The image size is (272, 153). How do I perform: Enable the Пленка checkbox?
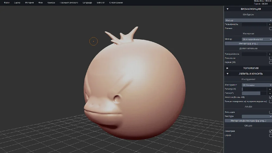[x=270, y=28]
